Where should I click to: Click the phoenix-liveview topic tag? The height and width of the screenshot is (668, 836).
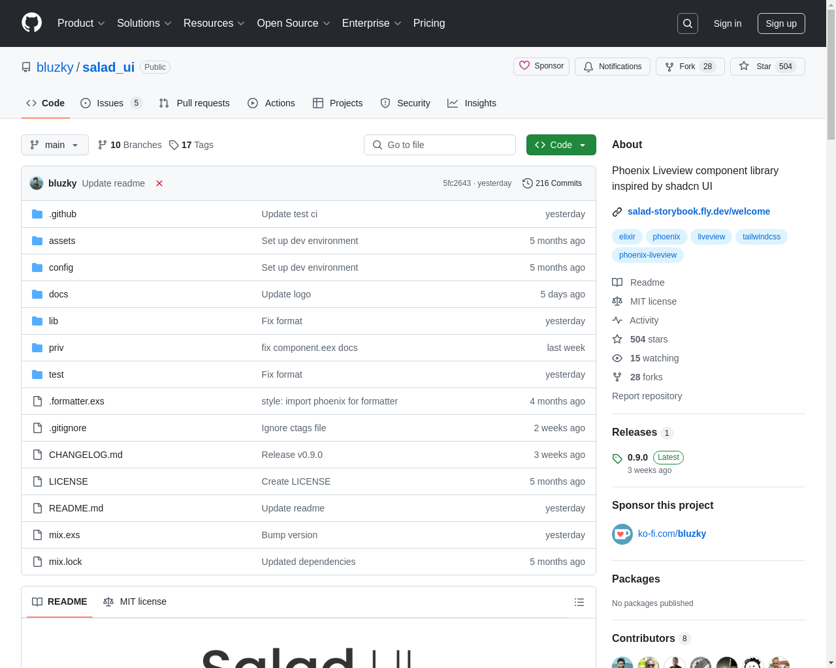pos(648,255)
